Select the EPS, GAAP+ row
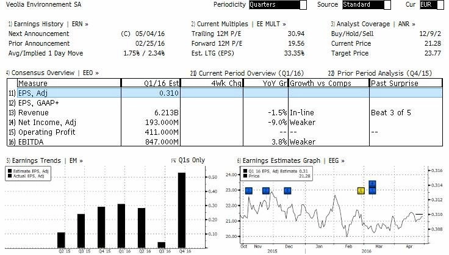The height and width of the screenshot is (255, 449). pos(224,102)
